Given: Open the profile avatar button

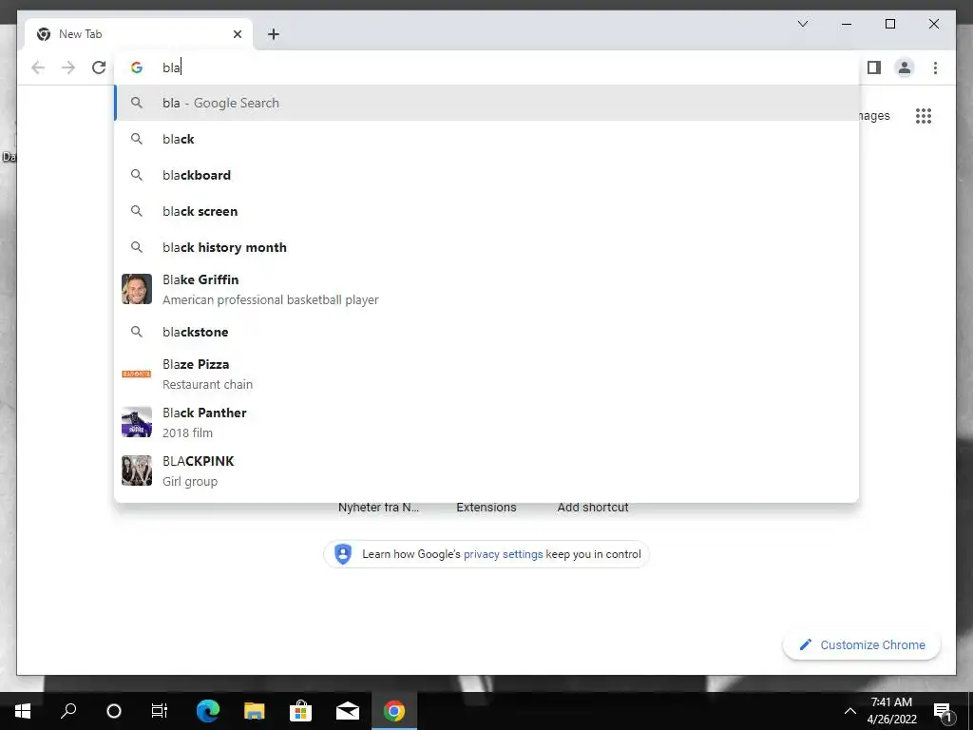Looking at the screenshot, I should coord(905,67).
